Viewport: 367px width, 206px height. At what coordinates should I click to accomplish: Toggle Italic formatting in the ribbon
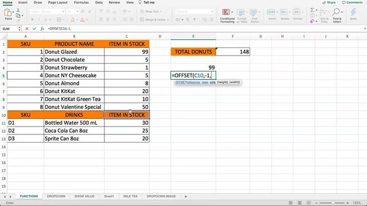[39, 19]
